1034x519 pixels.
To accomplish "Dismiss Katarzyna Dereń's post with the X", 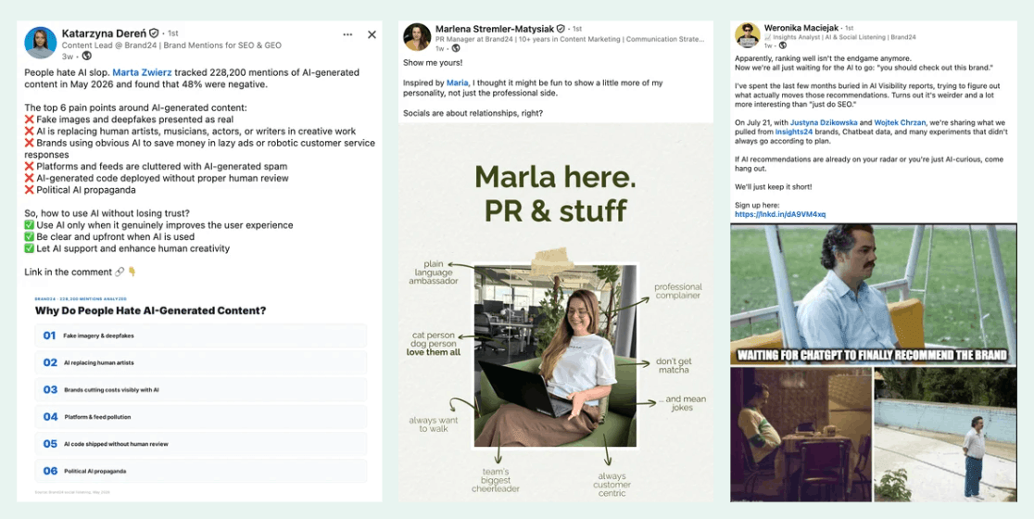I will click(x=372, y=35).
